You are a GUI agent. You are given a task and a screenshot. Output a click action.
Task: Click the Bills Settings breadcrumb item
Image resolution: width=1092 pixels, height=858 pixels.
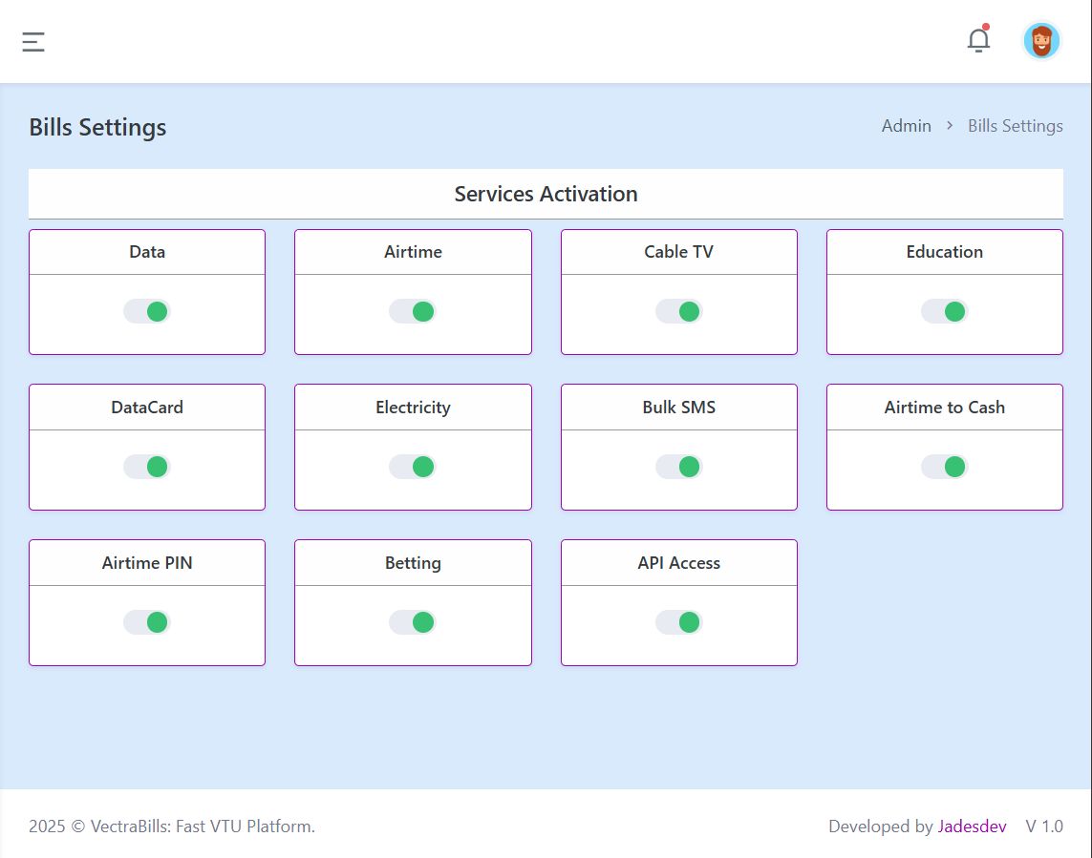[1015, 126]
